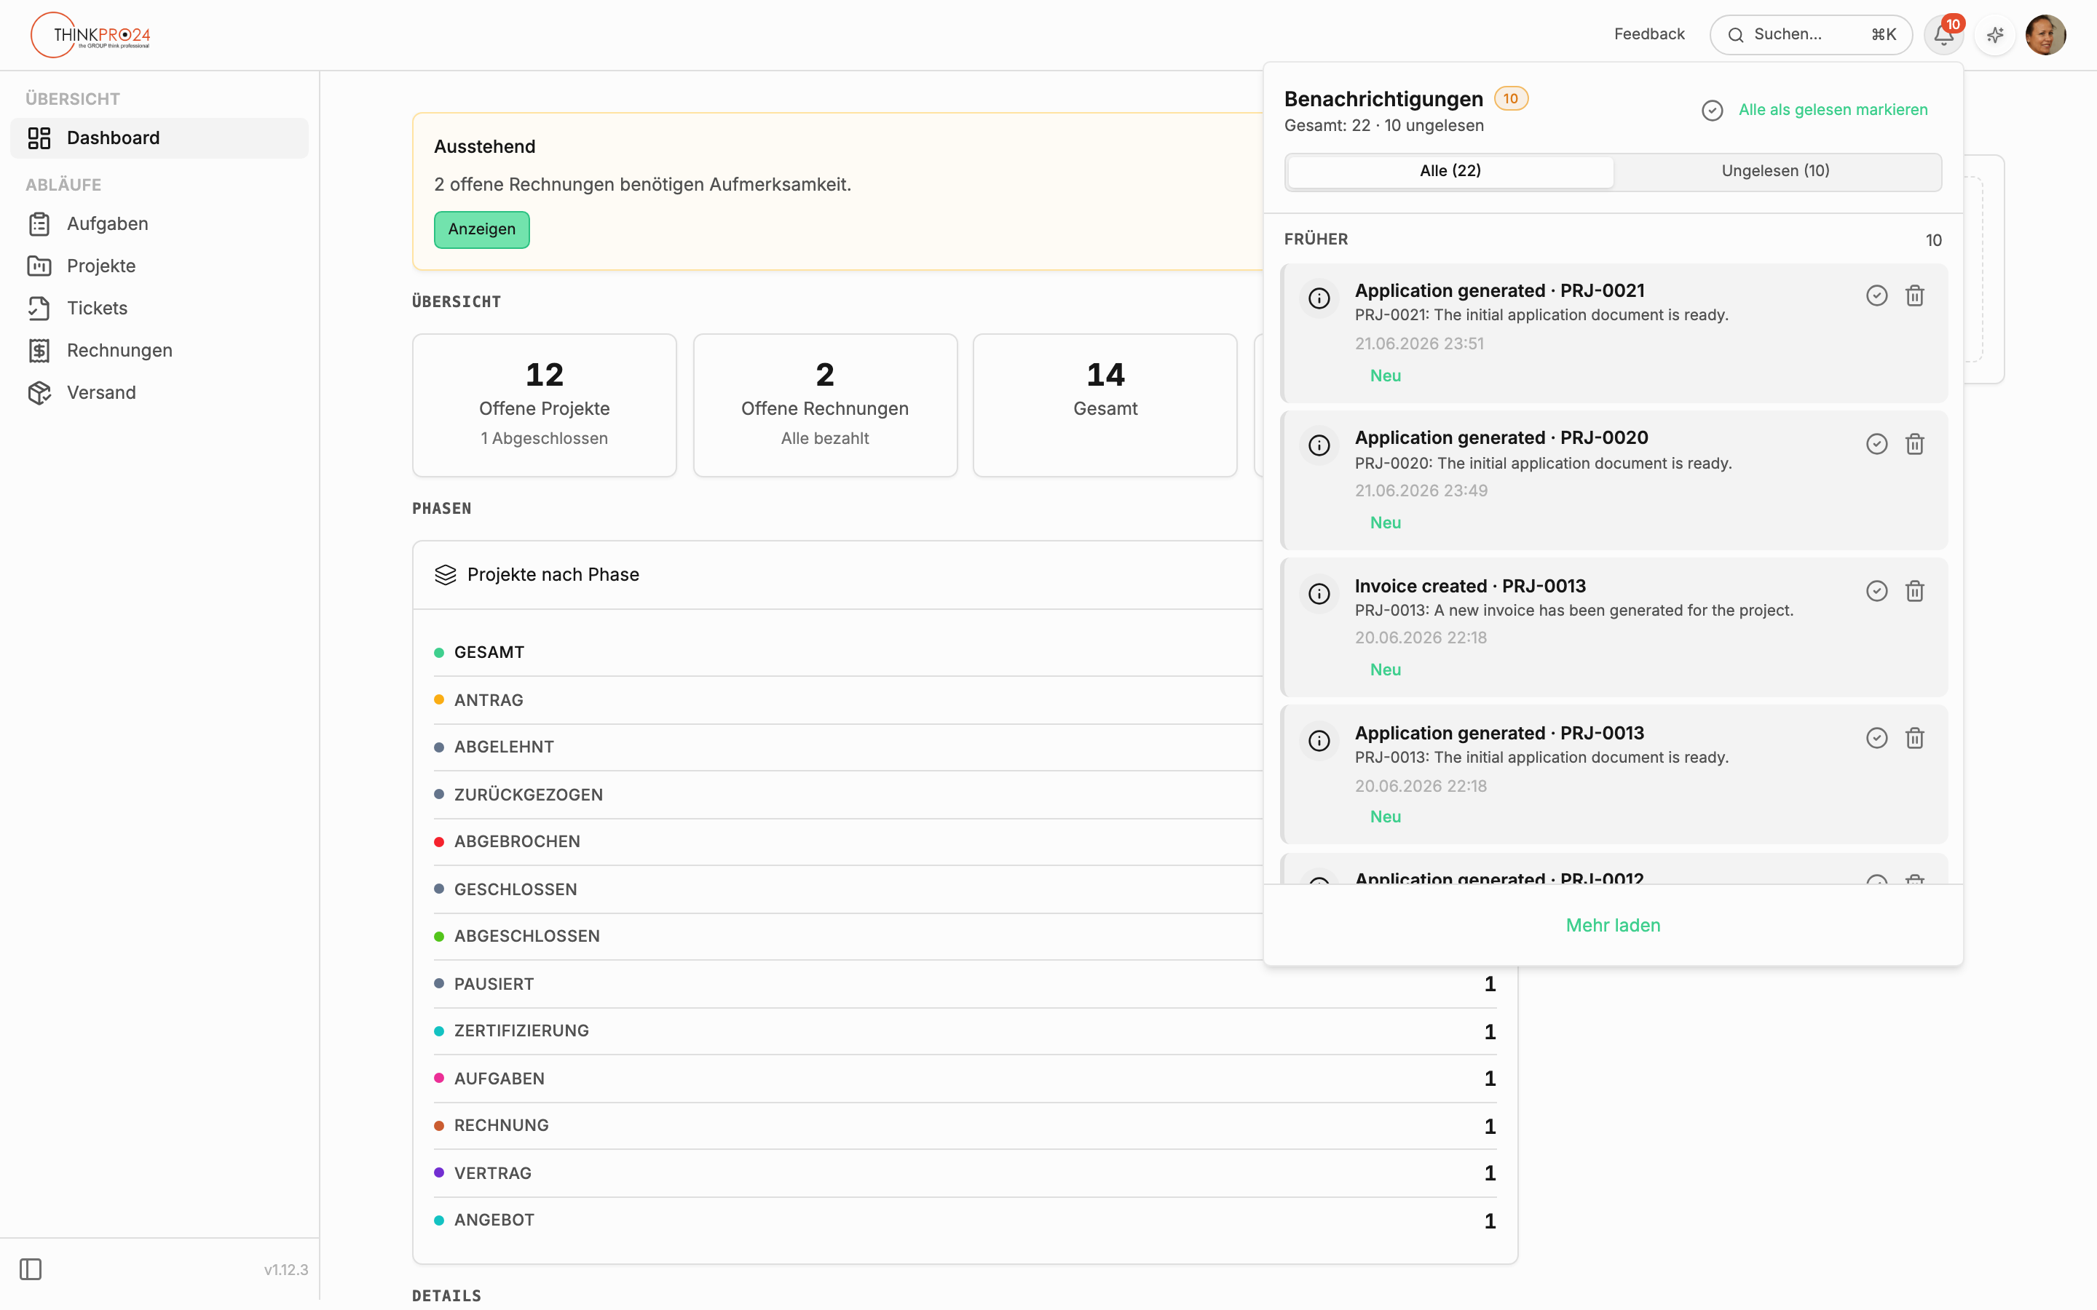Delete the PRJ-0020 application notification
The image size is (2097, 1310).
click(1914, 444)
